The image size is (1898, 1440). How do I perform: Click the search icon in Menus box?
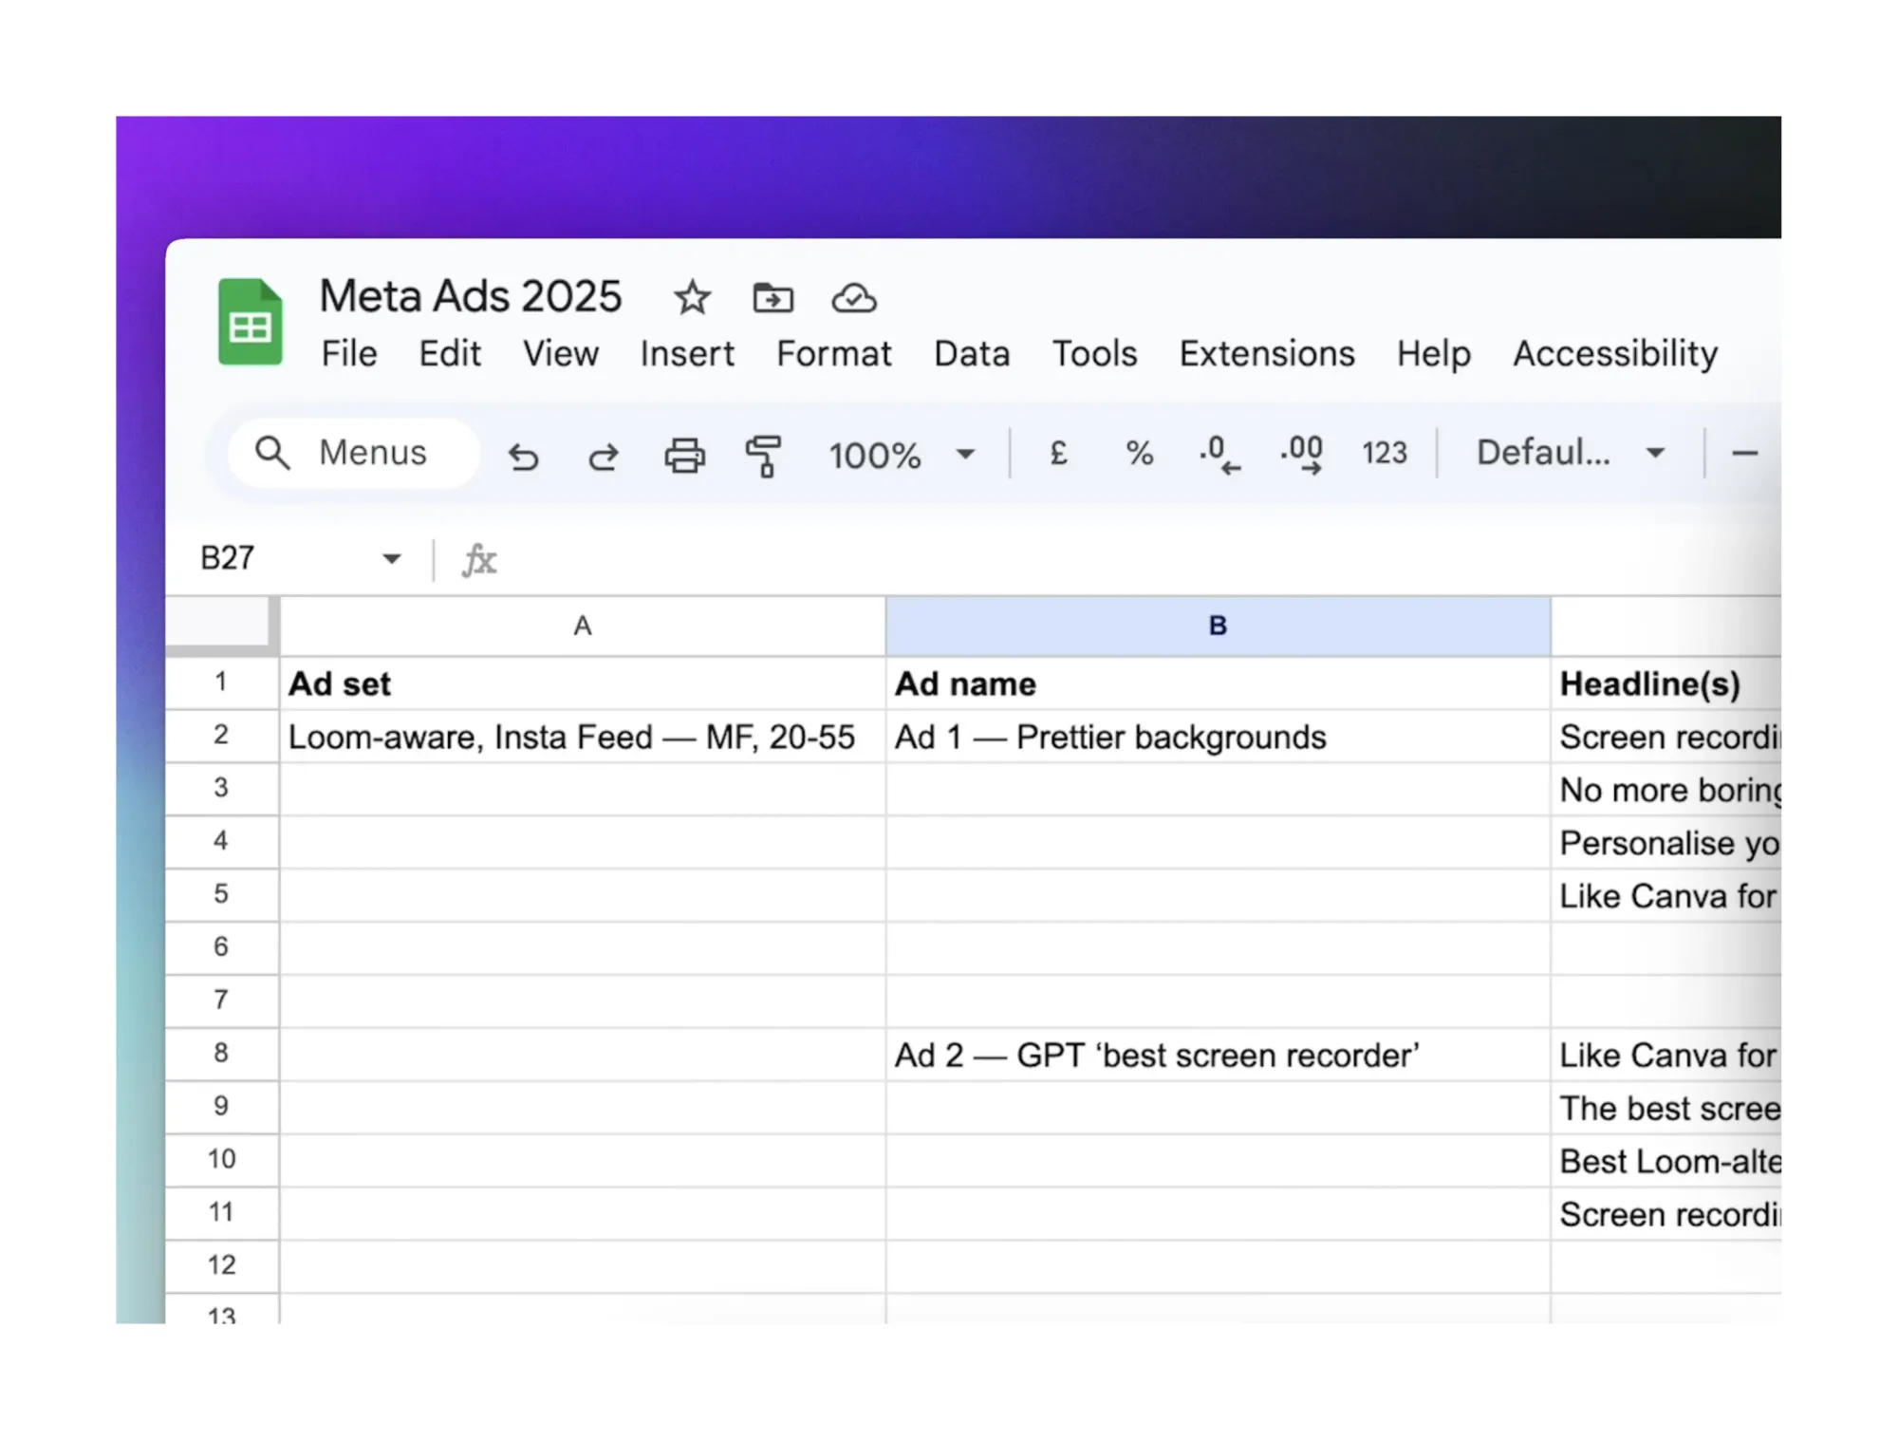[x=272, y=453]
